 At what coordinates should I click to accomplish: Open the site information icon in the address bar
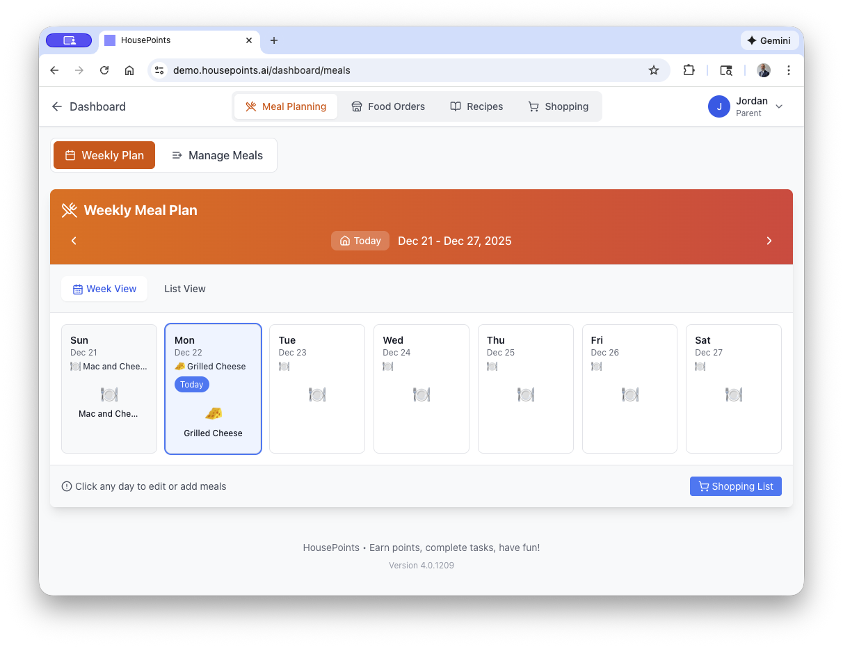(x=160, y=70)
